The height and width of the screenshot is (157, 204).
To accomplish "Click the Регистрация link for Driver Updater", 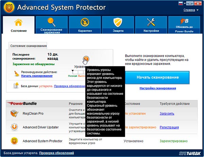I will (x=169, y=127).
